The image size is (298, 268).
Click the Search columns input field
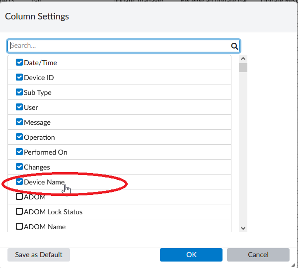click(x=119, y=46)
